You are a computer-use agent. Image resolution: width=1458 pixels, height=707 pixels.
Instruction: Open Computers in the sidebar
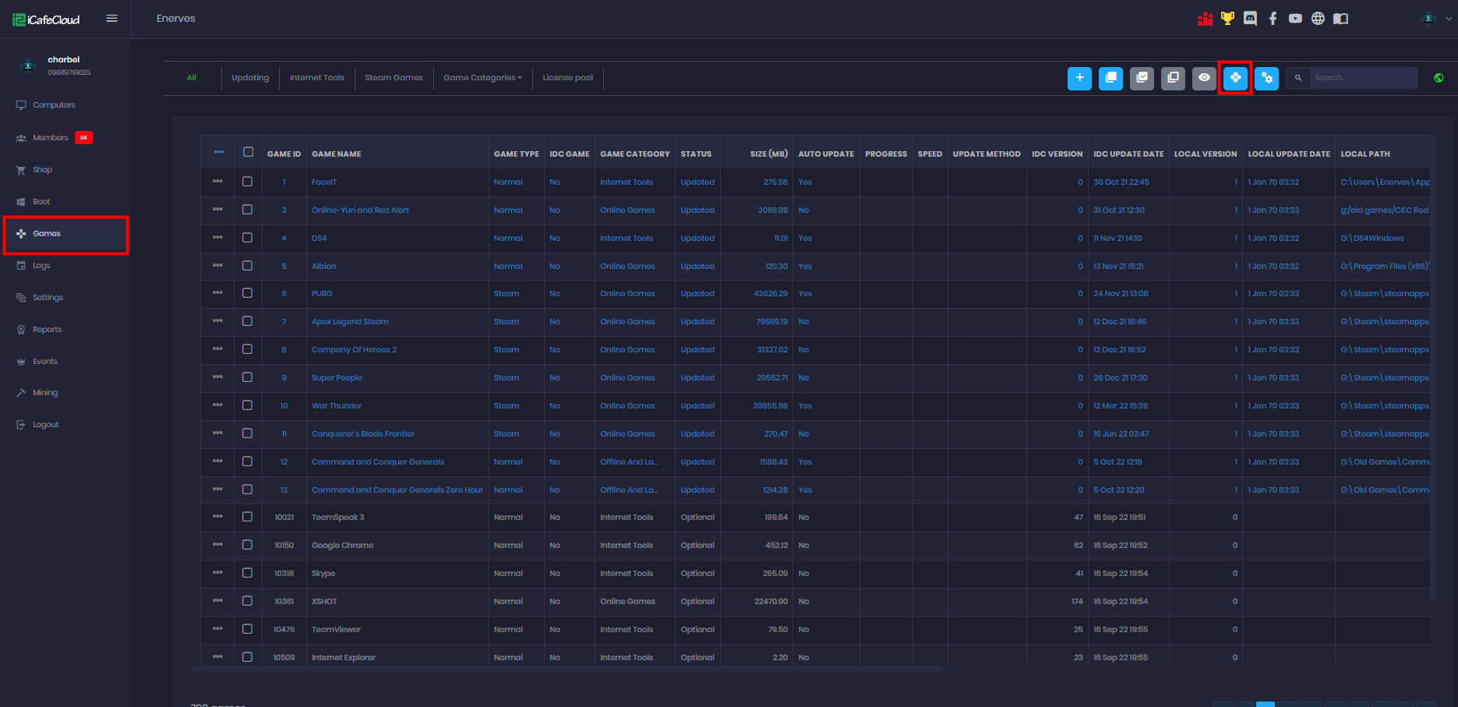pos(54,105)
